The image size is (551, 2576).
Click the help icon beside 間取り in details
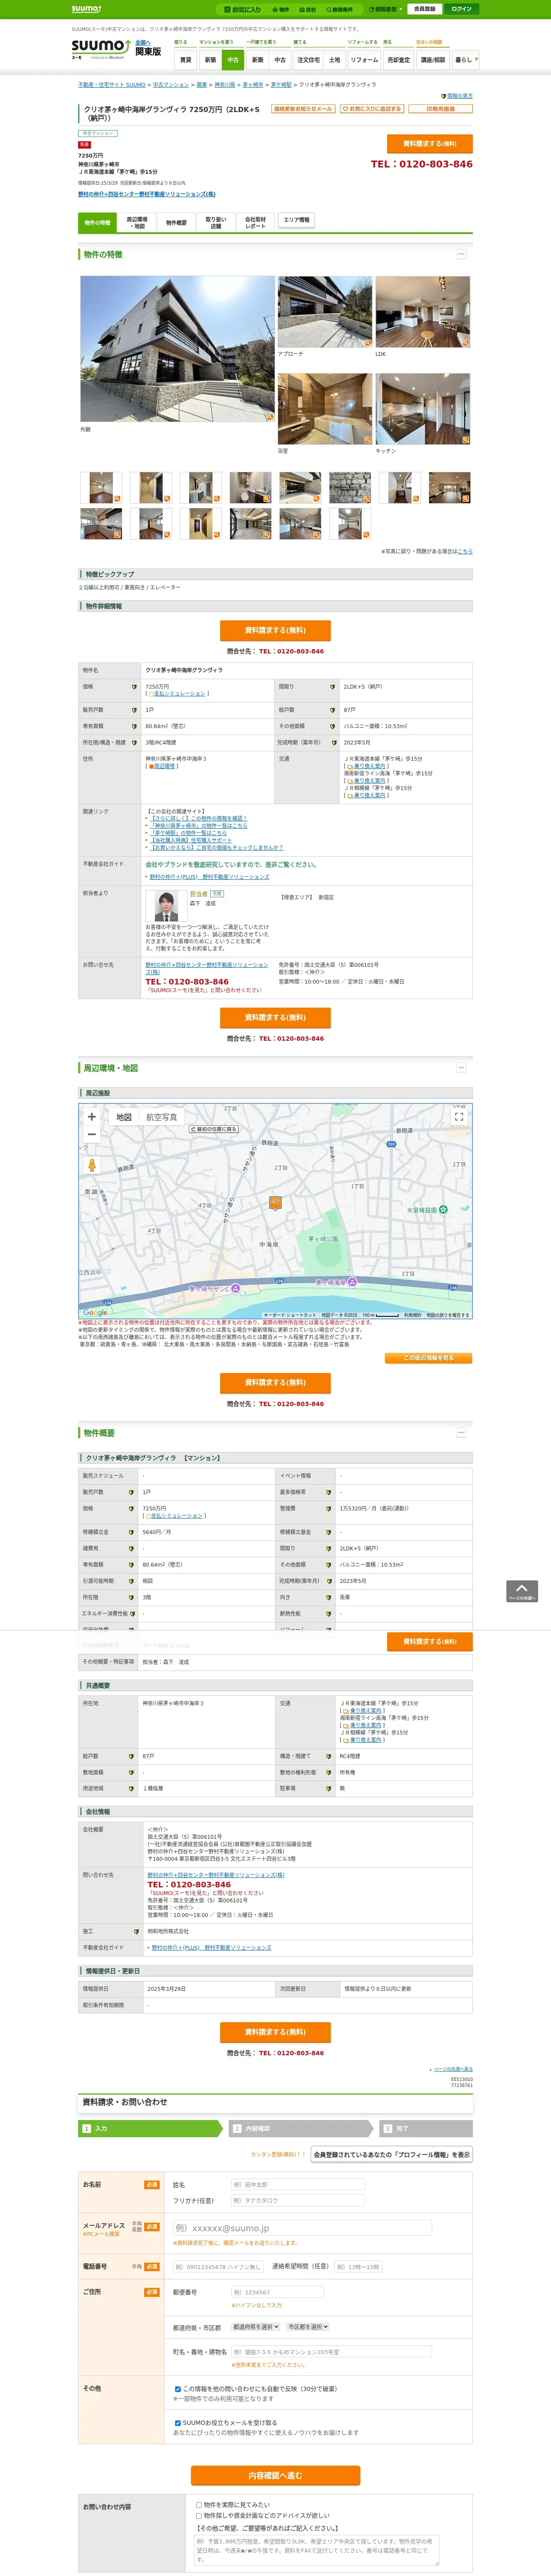click(x=333, y=687)
